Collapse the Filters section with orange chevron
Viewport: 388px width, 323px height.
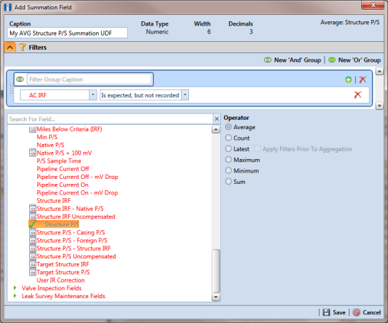[x=10, y=47]
